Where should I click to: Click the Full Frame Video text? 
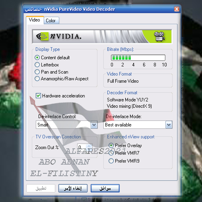tap(123, 81)
